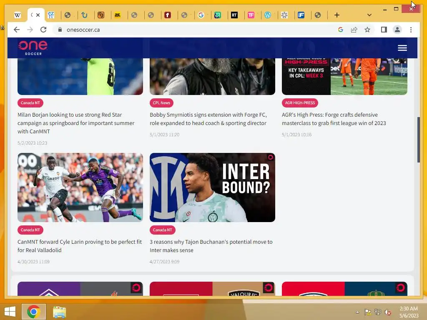Image resolution: width=427 pixels, height=320 pixels.
Task: Open the dark red F favicon tab
Action: pyautogui.click(x=168, y=15)
